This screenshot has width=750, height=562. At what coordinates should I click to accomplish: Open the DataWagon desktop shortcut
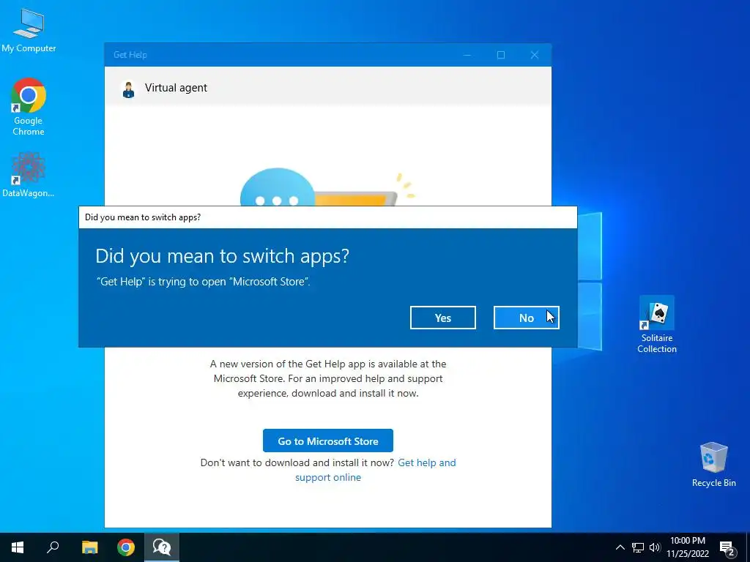pyautogui.click(x=29, y=174)
